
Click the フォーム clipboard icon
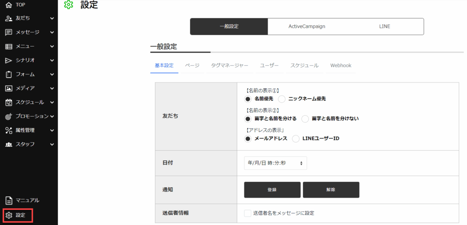pos(9,74)
